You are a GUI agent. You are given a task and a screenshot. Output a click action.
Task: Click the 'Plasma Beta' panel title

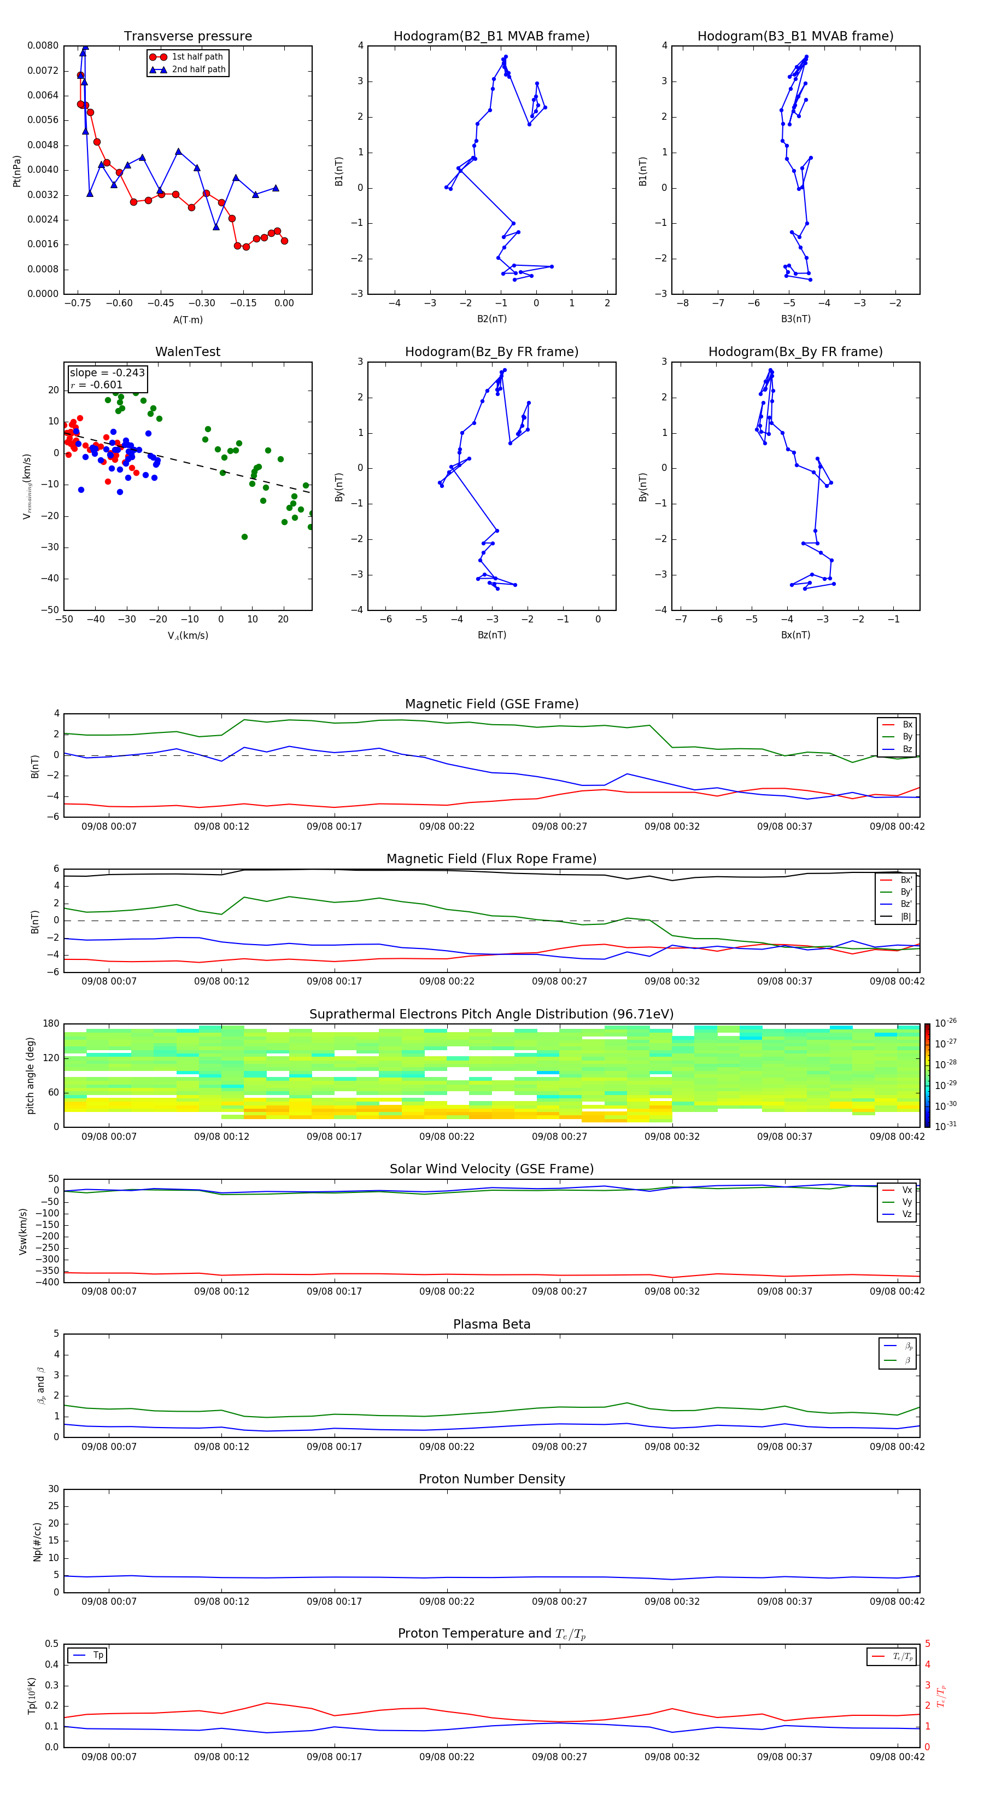click(x=491, y=1324)
